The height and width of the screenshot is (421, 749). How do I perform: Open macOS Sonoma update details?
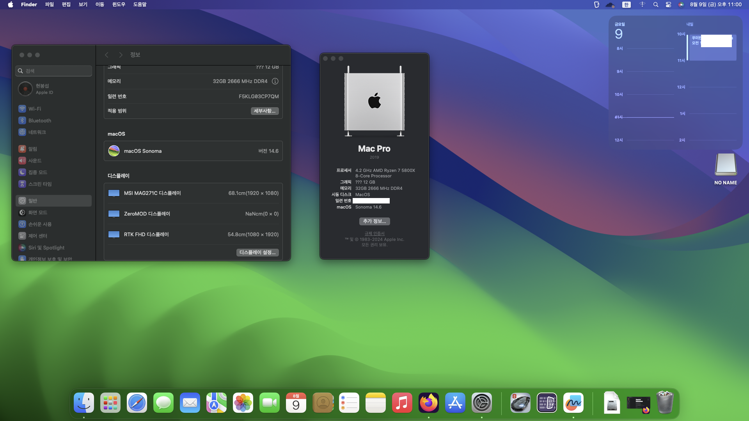(193, 151)
